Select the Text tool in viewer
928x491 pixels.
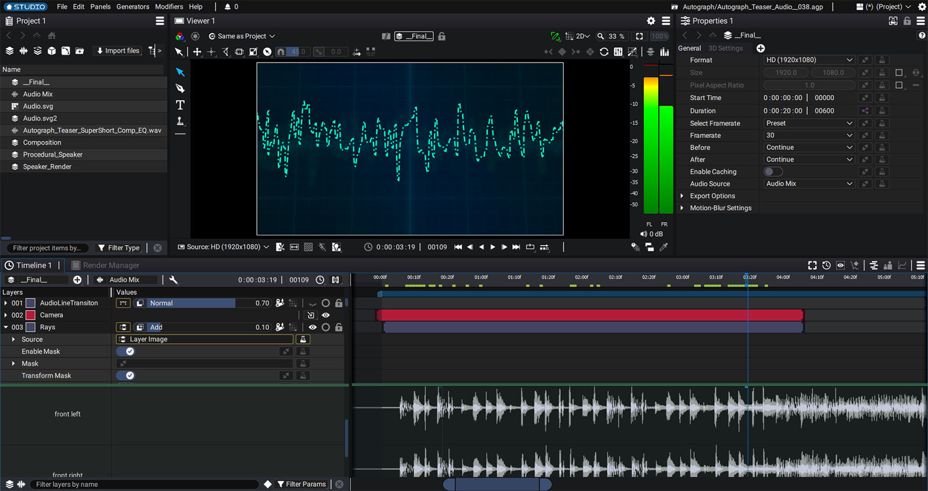[x=180, y=105]
